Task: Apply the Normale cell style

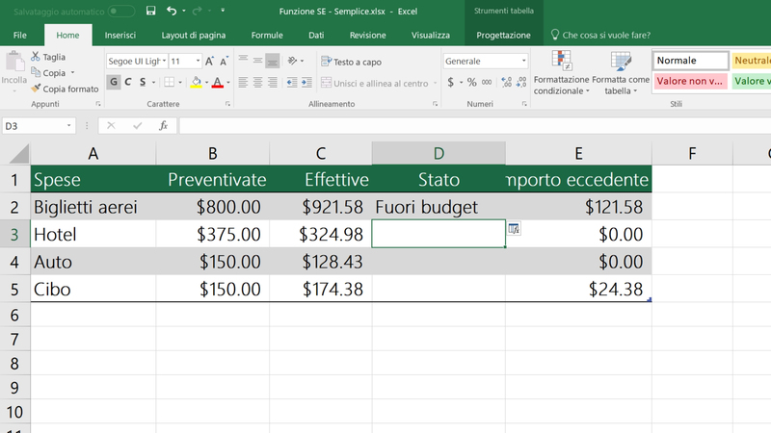Action: pos(689,61)
